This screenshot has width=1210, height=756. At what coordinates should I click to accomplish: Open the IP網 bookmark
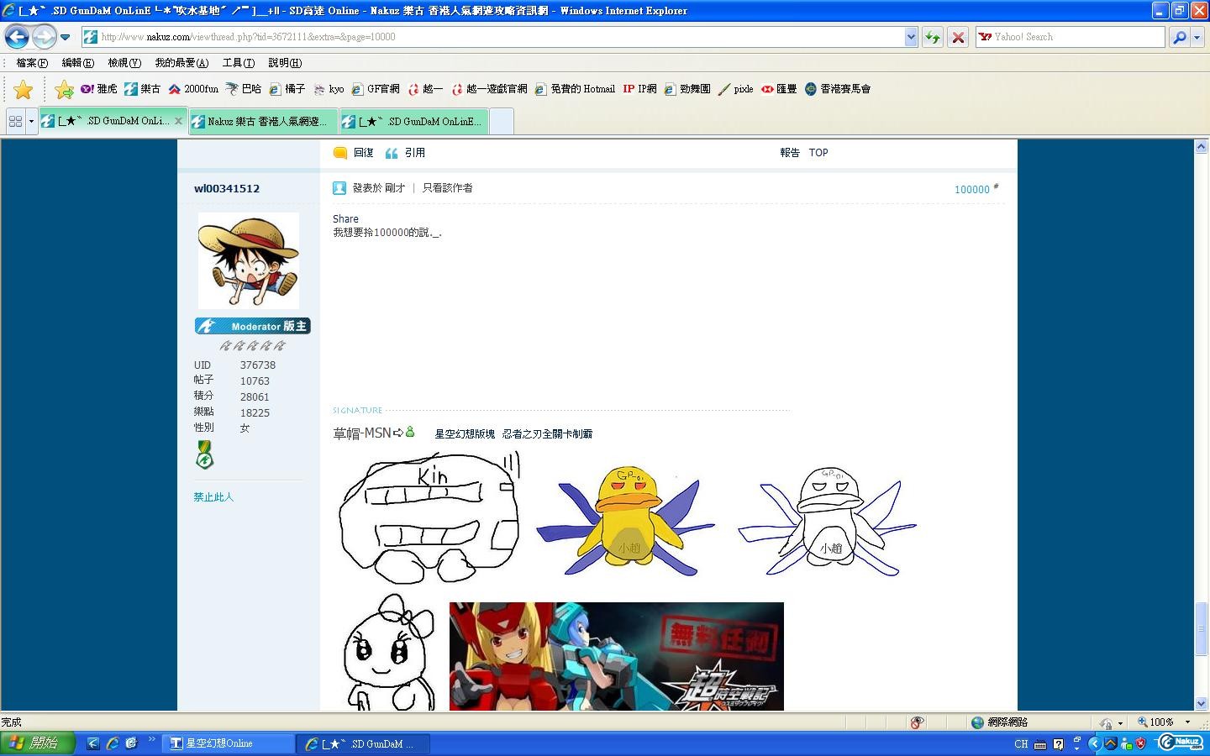coord(639,89)
